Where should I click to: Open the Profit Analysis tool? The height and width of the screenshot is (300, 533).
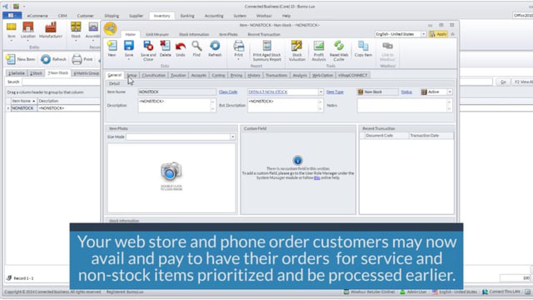318,50
